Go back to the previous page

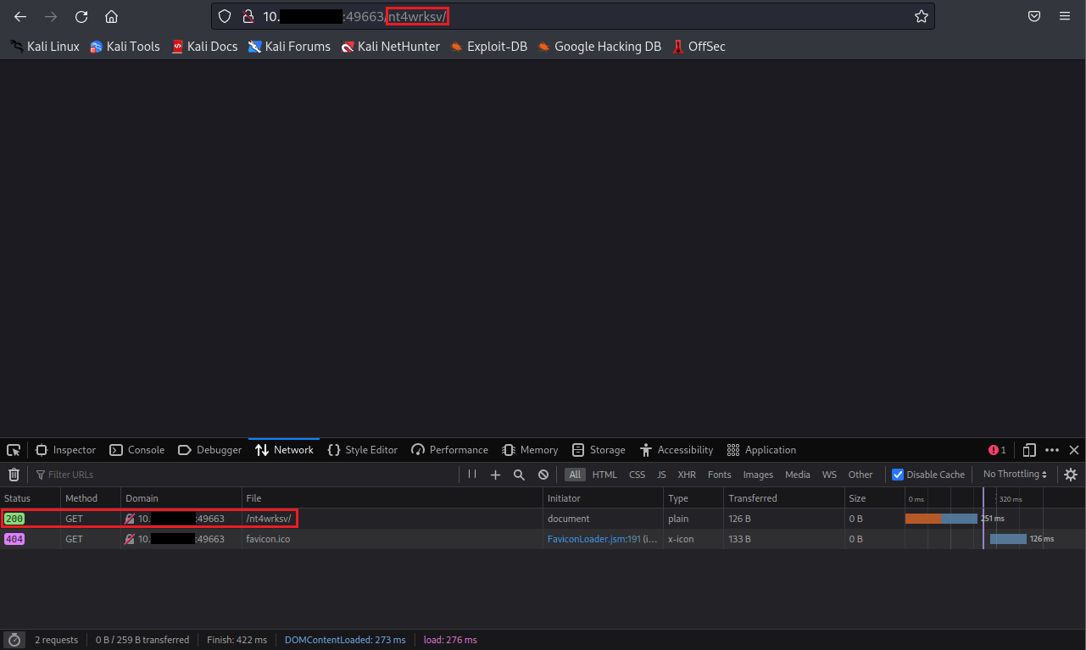(x=20, y=16)
